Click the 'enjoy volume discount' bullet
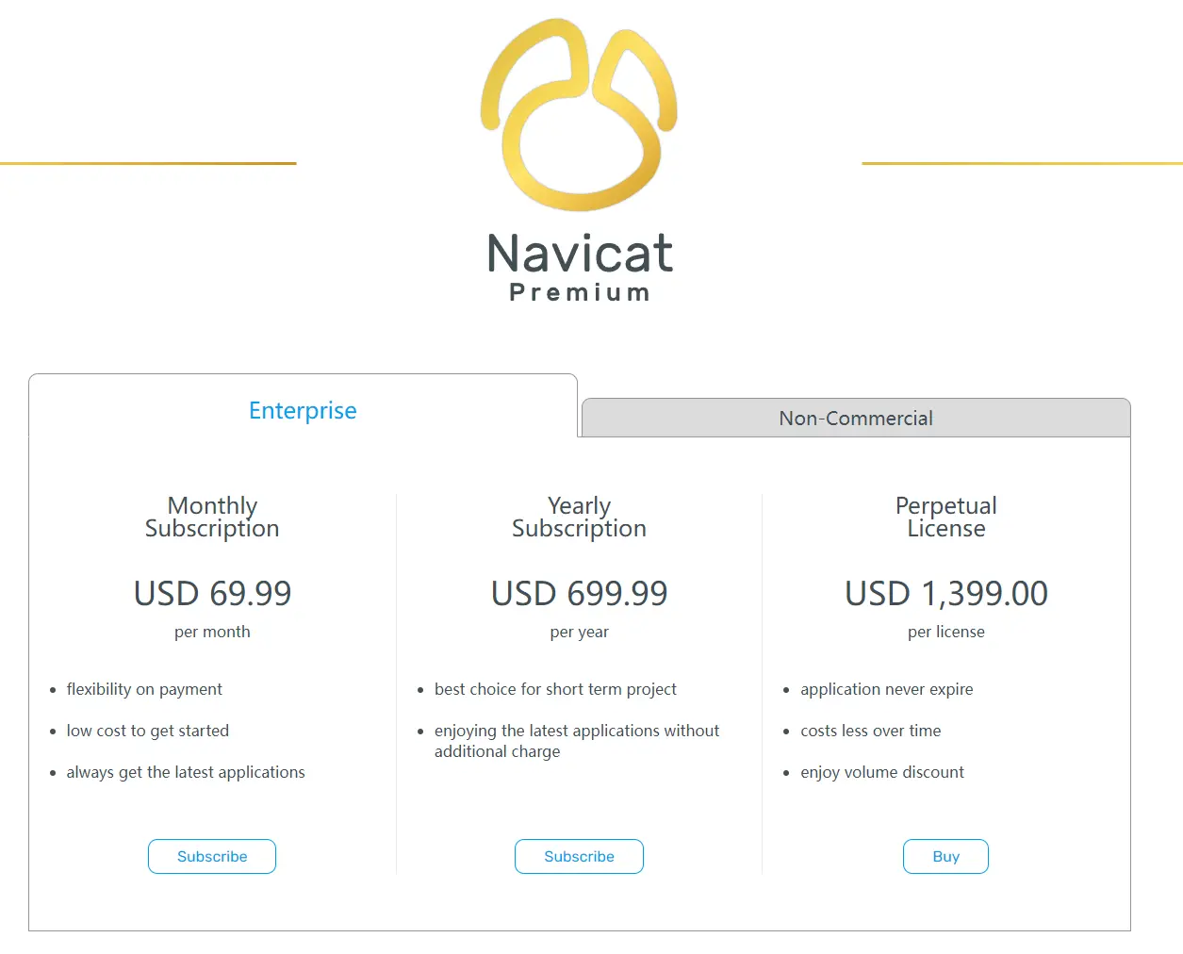 [x=881, y=772]
